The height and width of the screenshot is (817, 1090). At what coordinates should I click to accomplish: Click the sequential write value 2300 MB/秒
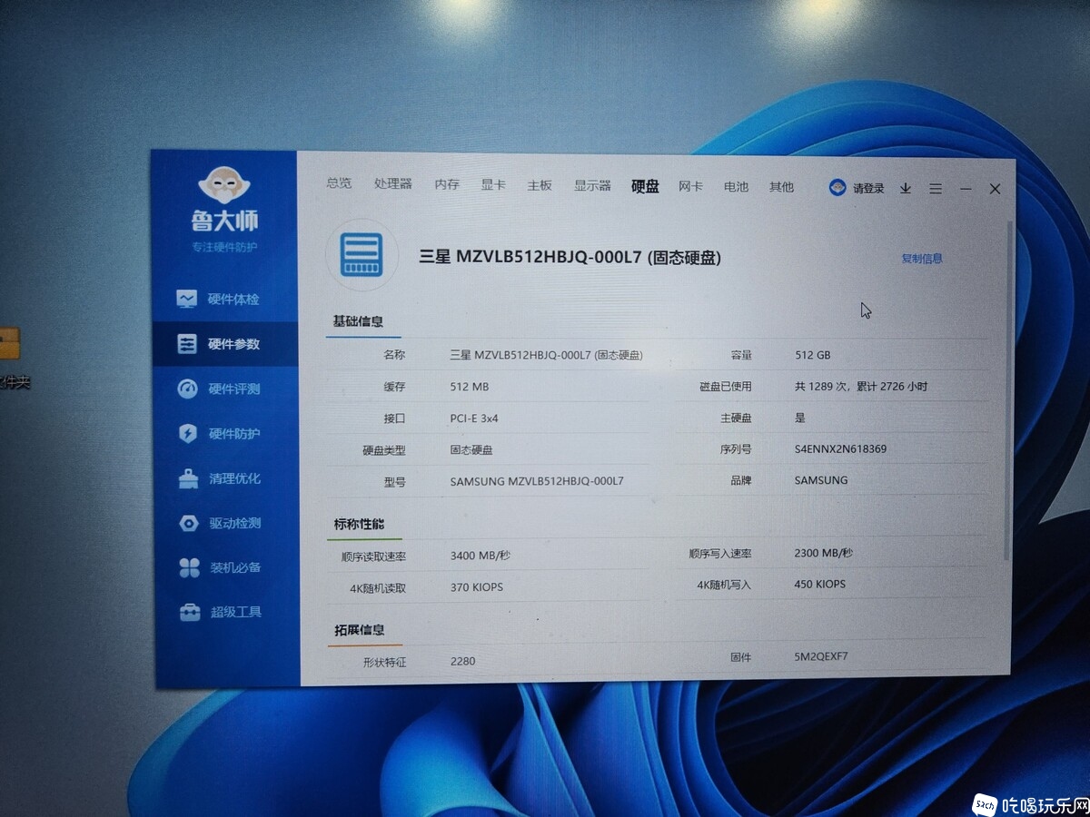pos(824,554)
